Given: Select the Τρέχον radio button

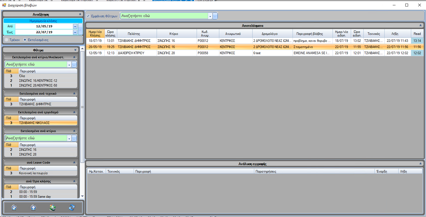Looking at the screenshot, I should (x=6, y=40).
